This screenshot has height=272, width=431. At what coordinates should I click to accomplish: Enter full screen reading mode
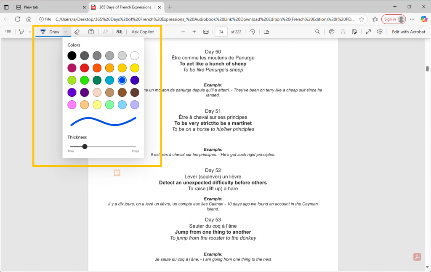[368, 32]
